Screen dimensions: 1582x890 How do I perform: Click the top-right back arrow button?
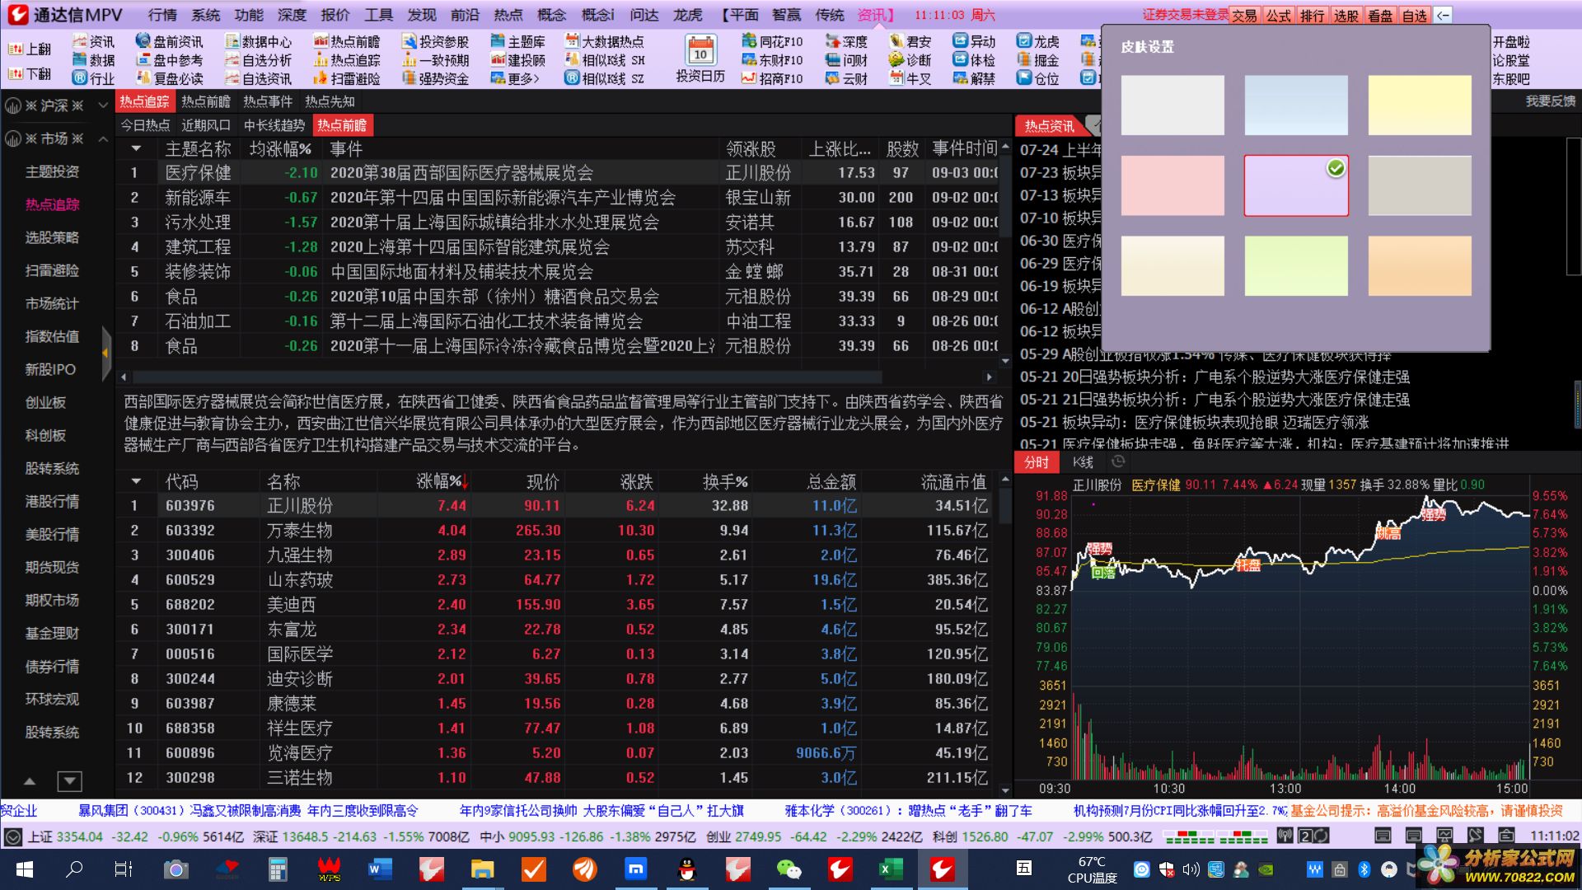pos(1443,16)
